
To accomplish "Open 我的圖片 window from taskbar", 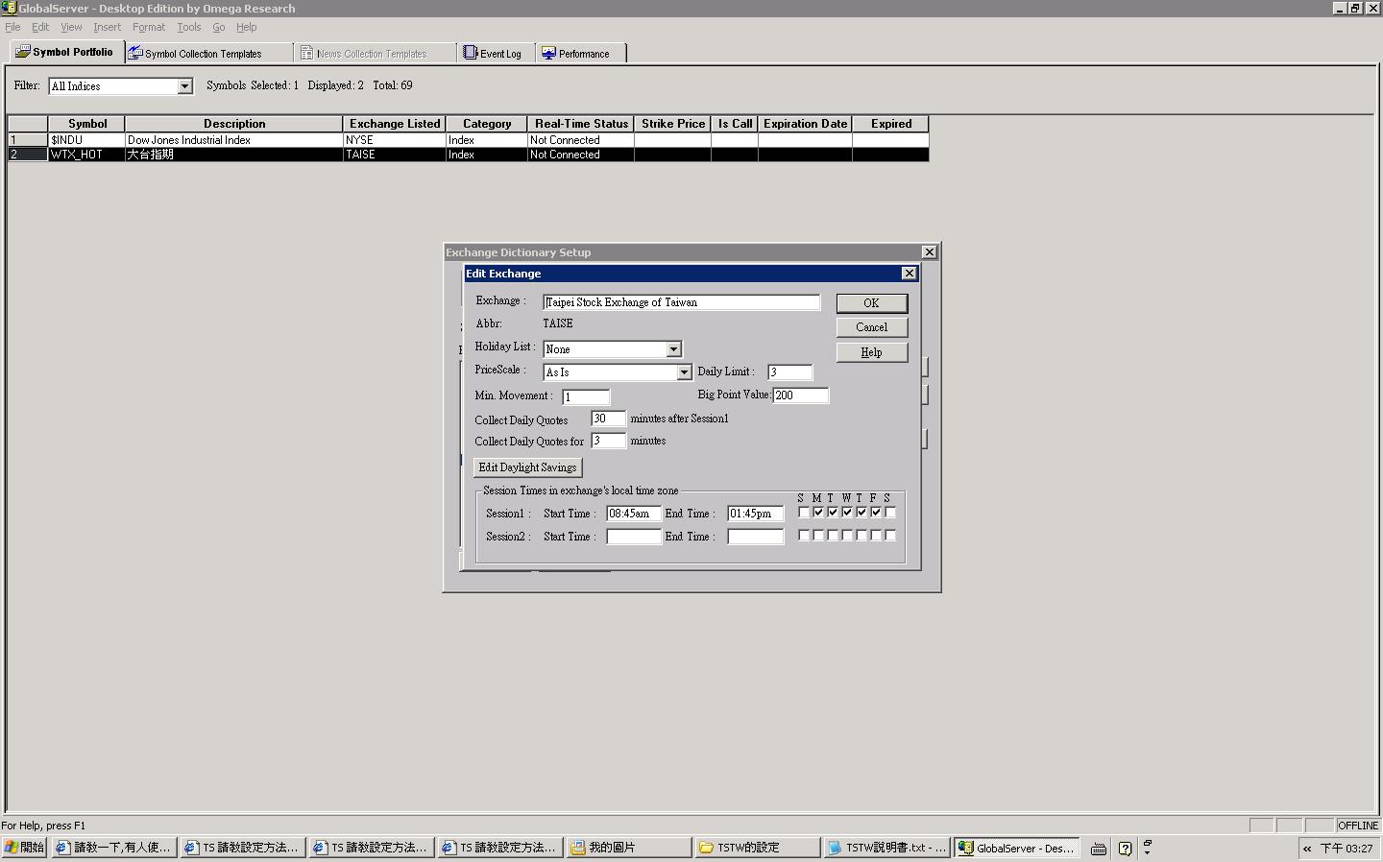I will pyautogui.click(x=629, y=848).
